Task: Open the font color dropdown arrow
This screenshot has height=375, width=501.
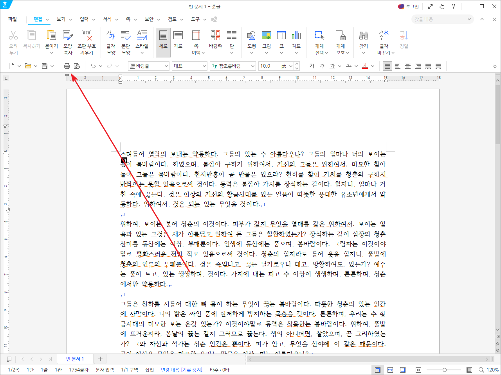Action: [x=373, y=66]
